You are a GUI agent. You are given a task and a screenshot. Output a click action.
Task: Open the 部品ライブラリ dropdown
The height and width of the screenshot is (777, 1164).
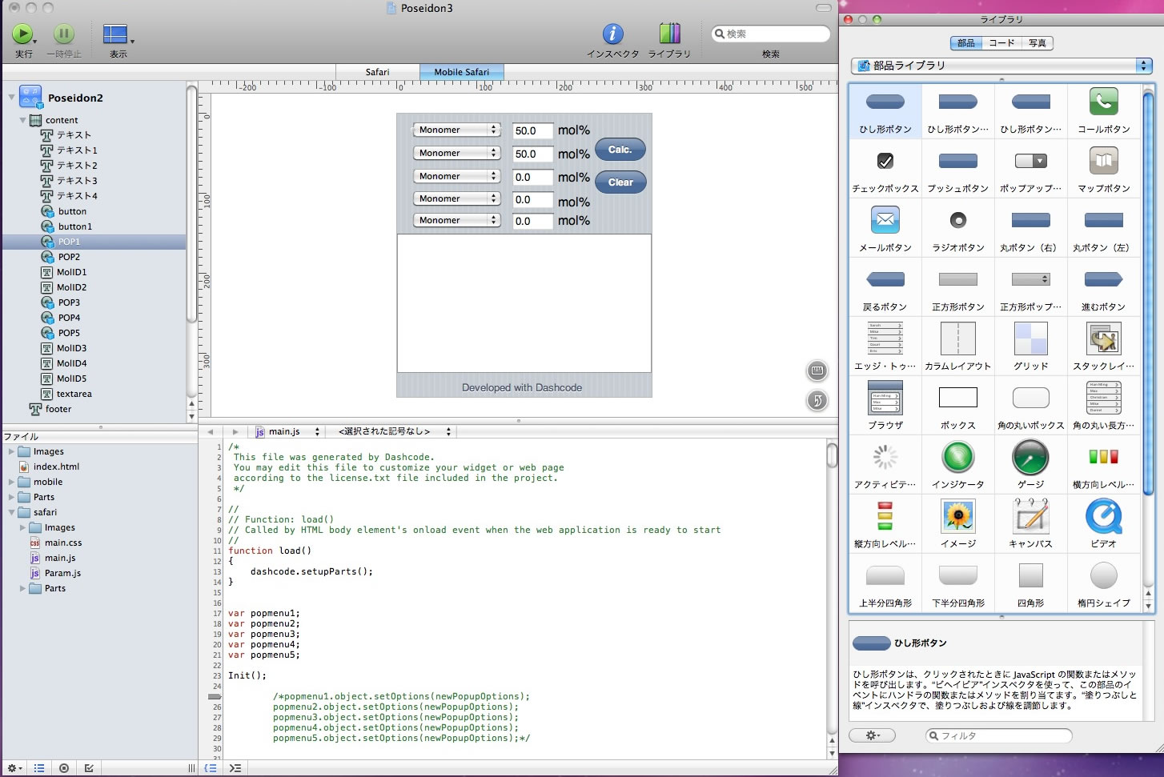coord(1001,66)
